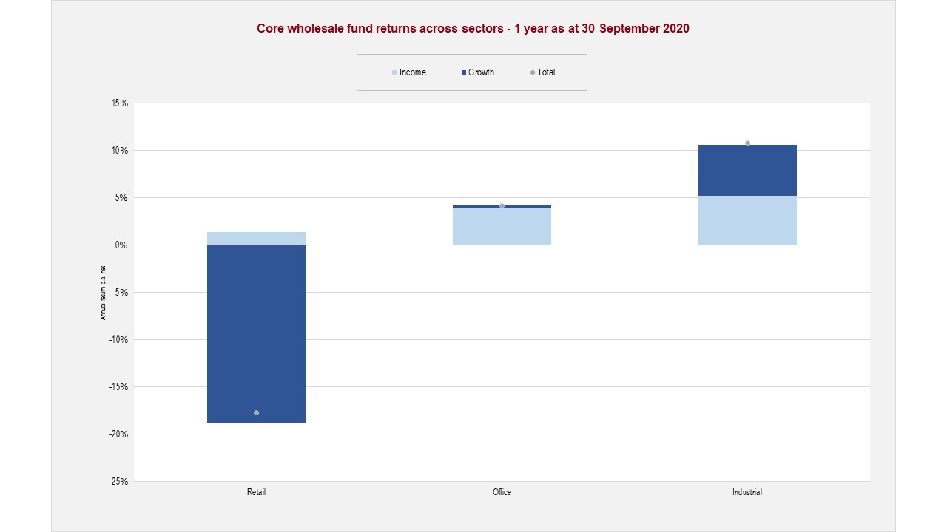The width and height of the screenshot is (947, 532).
Task: Click the Office category axis label
Action: [x=502, y=492]
